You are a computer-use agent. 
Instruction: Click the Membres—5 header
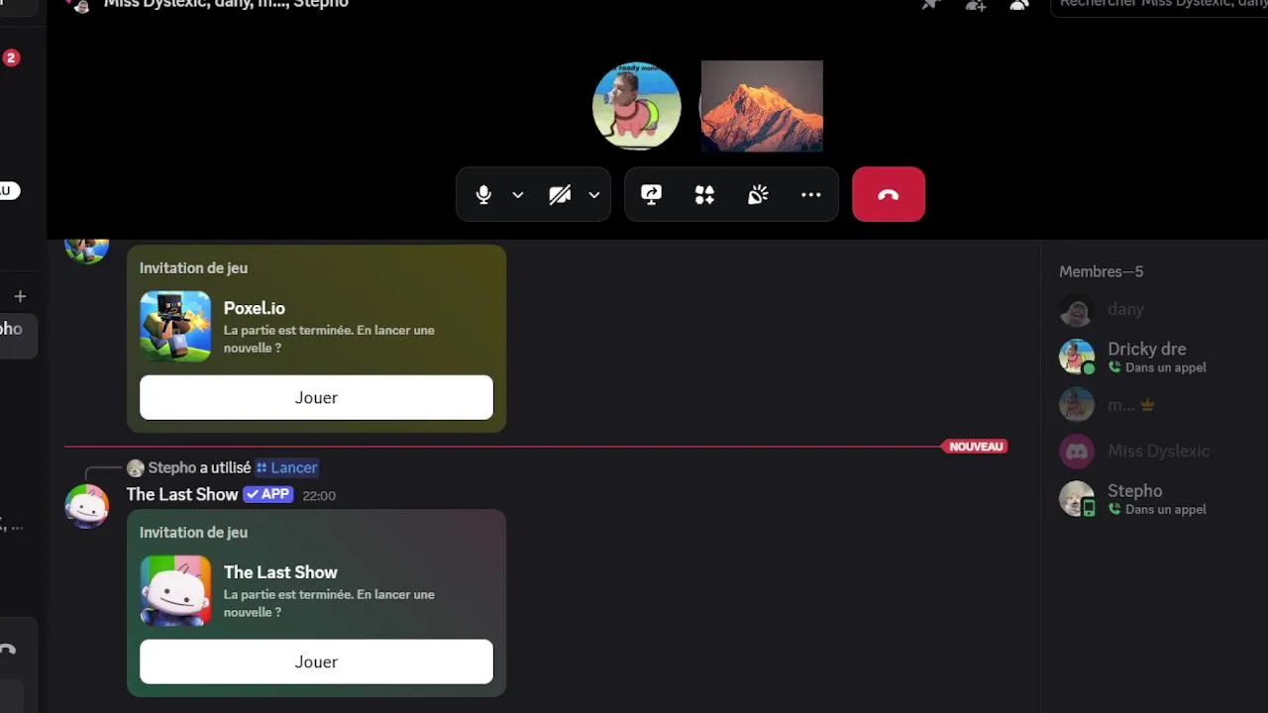point(1102,271)
